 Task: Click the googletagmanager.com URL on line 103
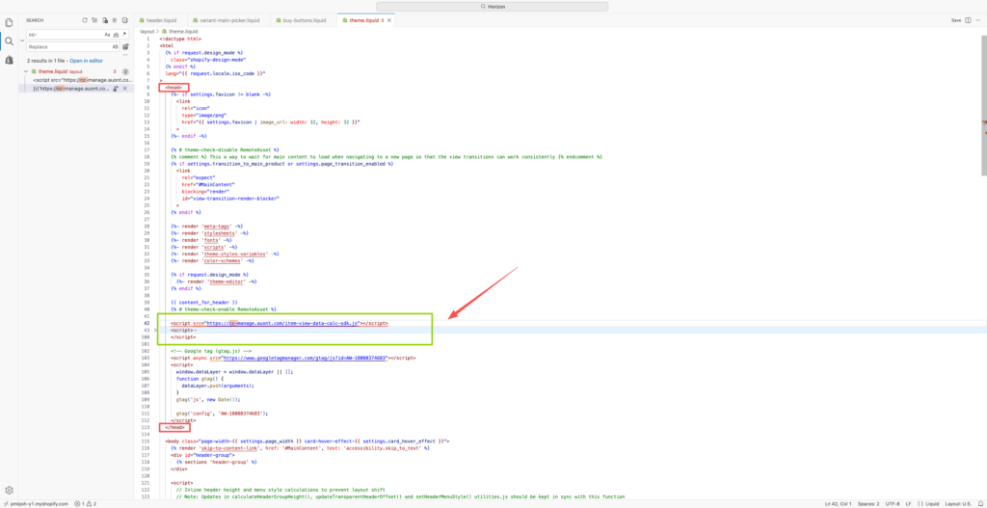tap(305, 357)
